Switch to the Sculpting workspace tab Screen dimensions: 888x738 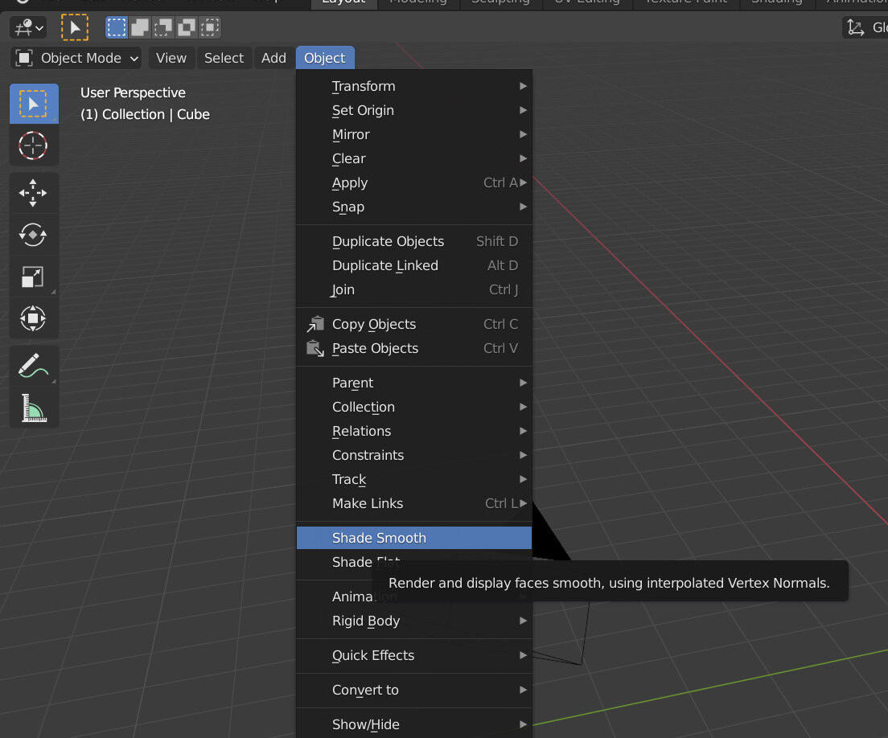tap(500, 2)
